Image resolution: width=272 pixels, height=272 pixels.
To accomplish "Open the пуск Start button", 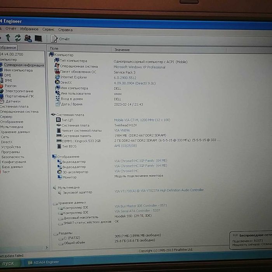I will [10, 263].
